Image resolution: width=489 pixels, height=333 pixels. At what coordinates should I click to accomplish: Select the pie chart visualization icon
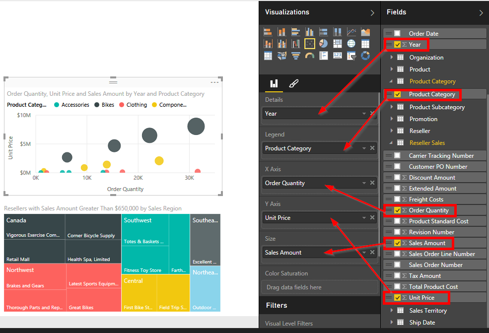[323, 44]
